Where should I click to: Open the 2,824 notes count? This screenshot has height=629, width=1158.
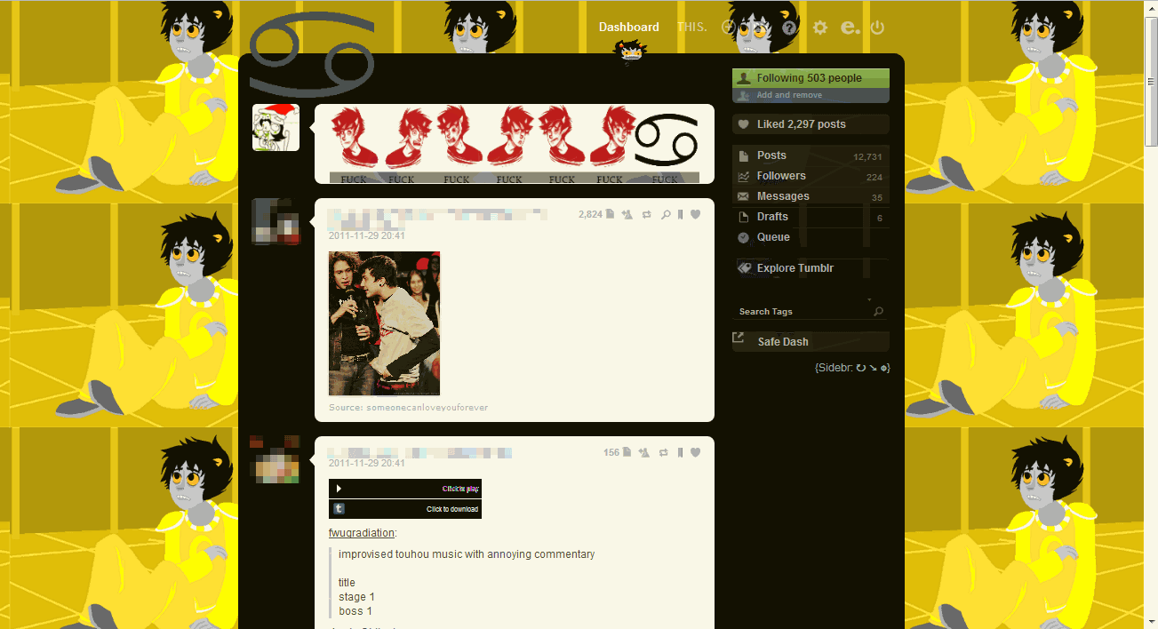[x=590, y=214]
